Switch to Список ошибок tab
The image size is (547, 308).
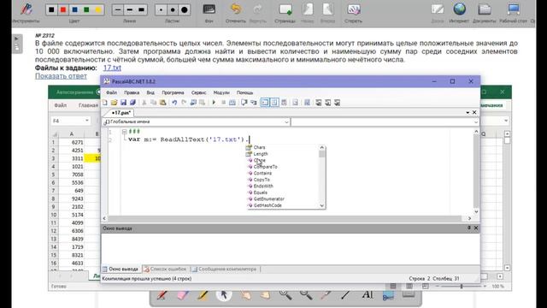click(x=165, y=269)
